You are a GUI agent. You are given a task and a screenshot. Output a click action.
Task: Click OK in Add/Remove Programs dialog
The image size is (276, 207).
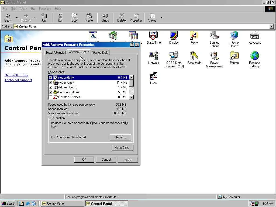pyautogui.click(x=84, y=160)
